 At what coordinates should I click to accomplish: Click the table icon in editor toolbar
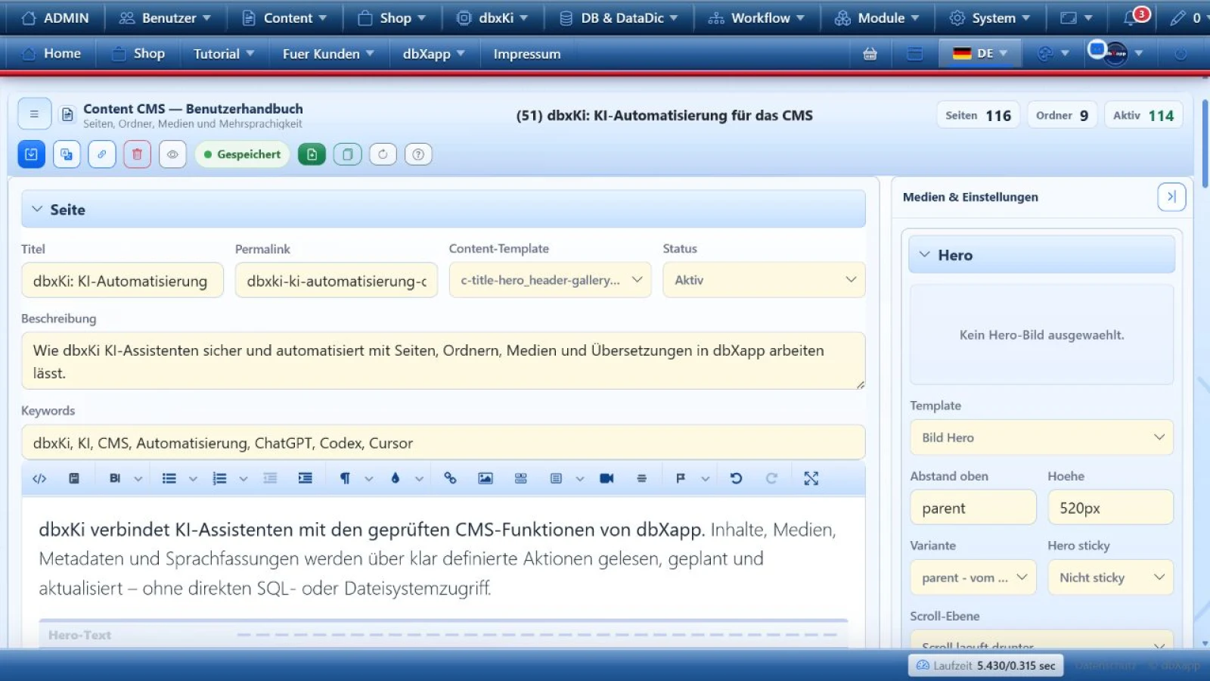click(556, 478)
